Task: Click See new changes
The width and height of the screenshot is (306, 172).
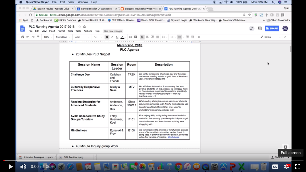Action: pos(113,31)
